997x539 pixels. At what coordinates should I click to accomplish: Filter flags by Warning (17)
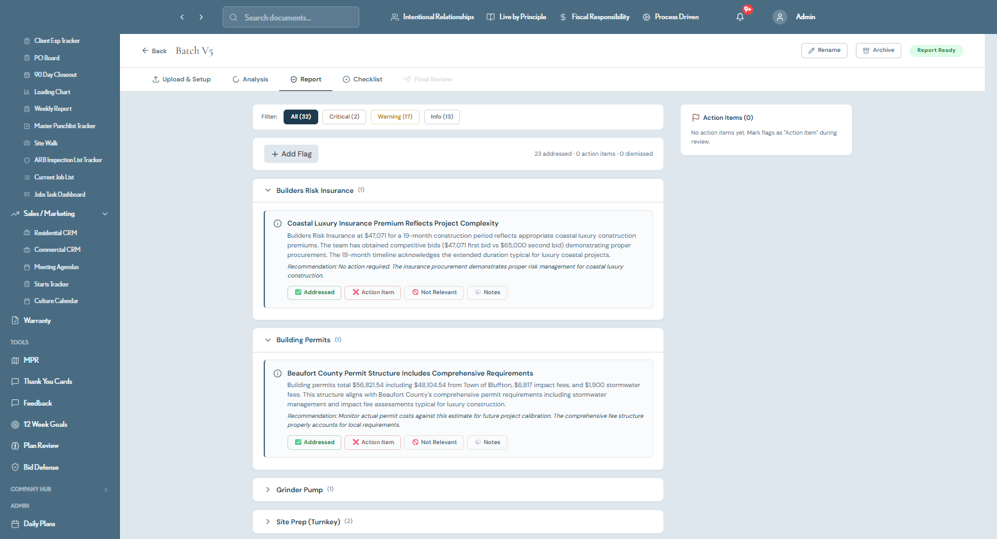coord(395,117)
